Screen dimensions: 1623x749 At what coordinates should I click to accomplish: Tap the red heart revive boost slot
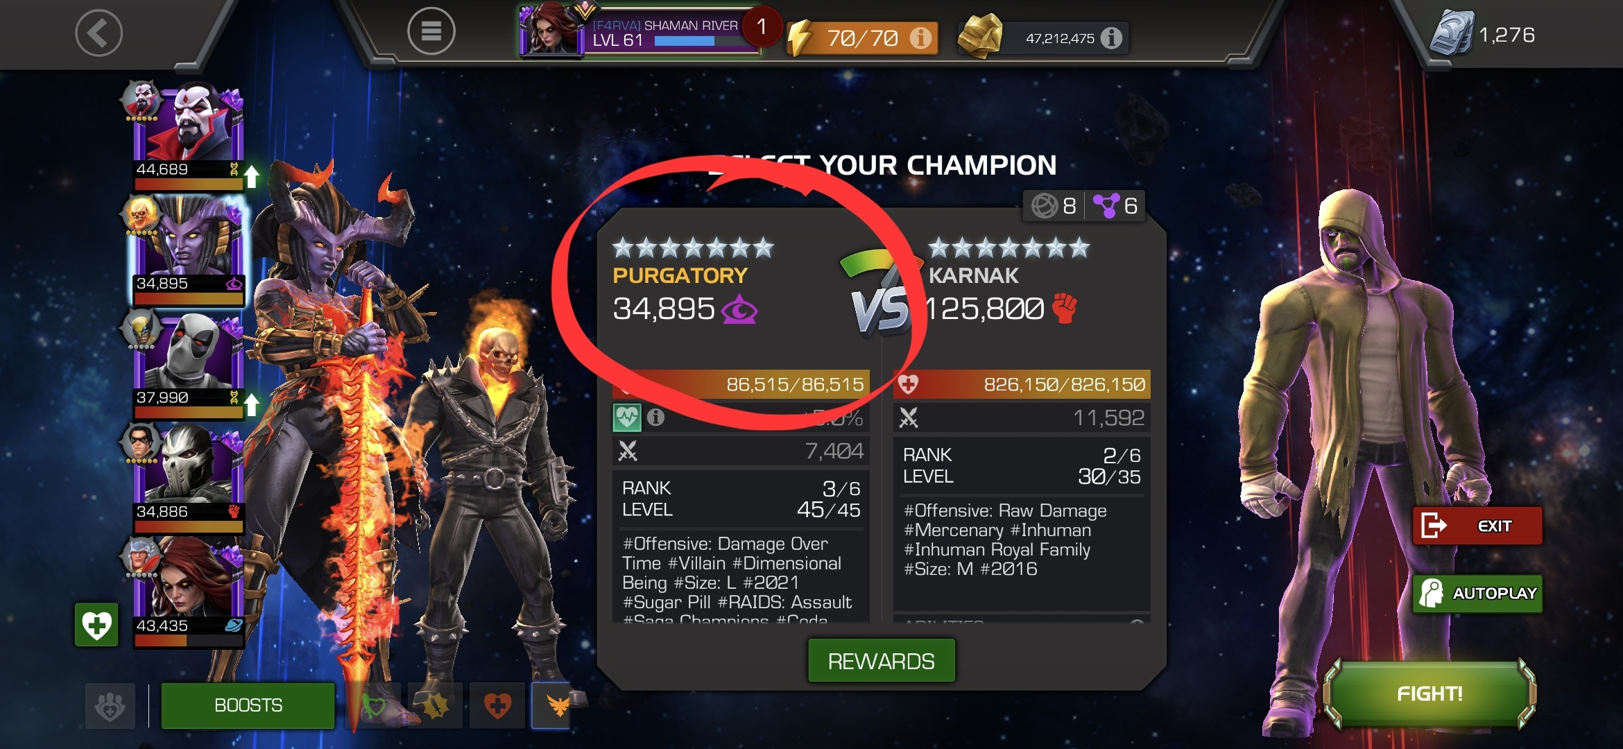click(497, 705)
